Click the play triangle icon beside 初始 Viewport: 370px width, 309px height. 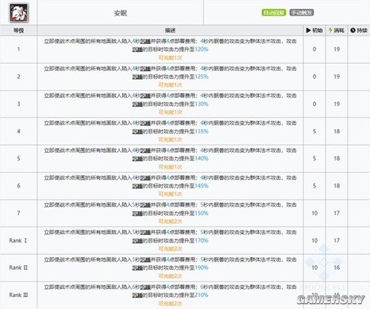point(309,30)
